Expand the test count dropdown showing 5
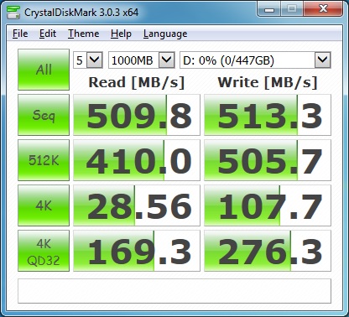349x317 pixels. (x=94, y=60)
